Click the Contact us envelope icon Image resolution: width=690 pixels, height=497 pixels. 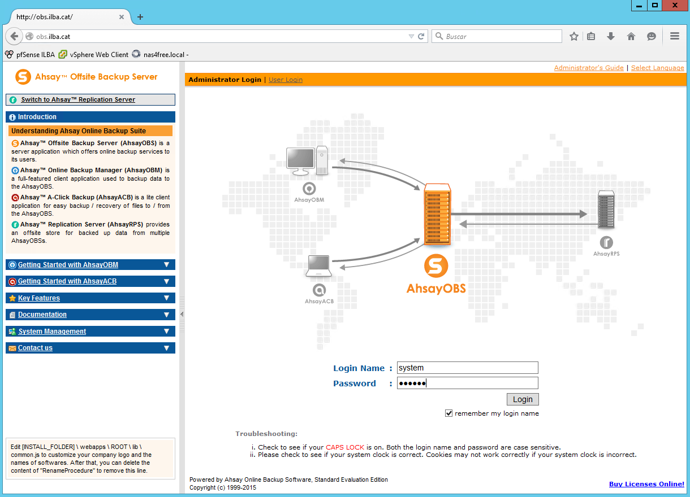click(x=12, y=348)
